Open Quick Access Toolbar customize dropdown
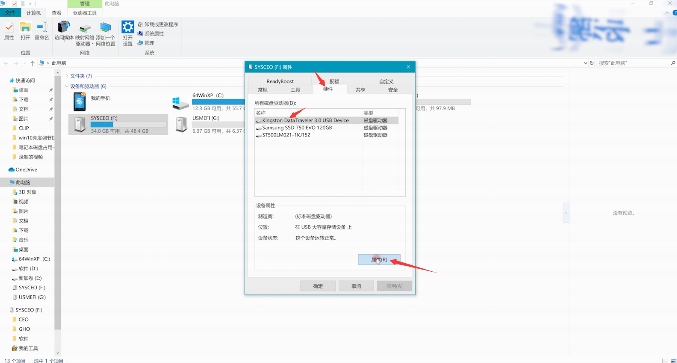677x363 pixels. pyautogui.click(x=30, y=4)
